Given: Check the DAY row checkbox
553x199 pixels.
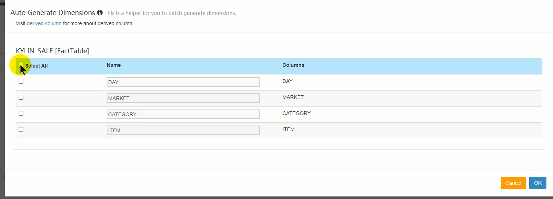Looking at the screenshot, I should click(21, 81).
